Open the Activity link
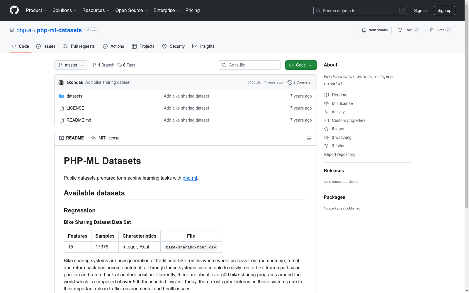Viewport: 469px width, 293px height. [334, 112]
